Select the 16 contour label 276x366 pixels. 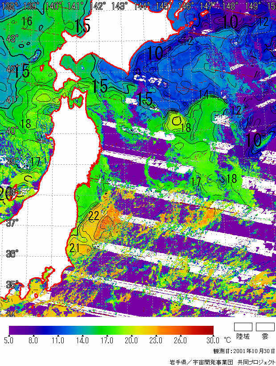coord(27,22)
